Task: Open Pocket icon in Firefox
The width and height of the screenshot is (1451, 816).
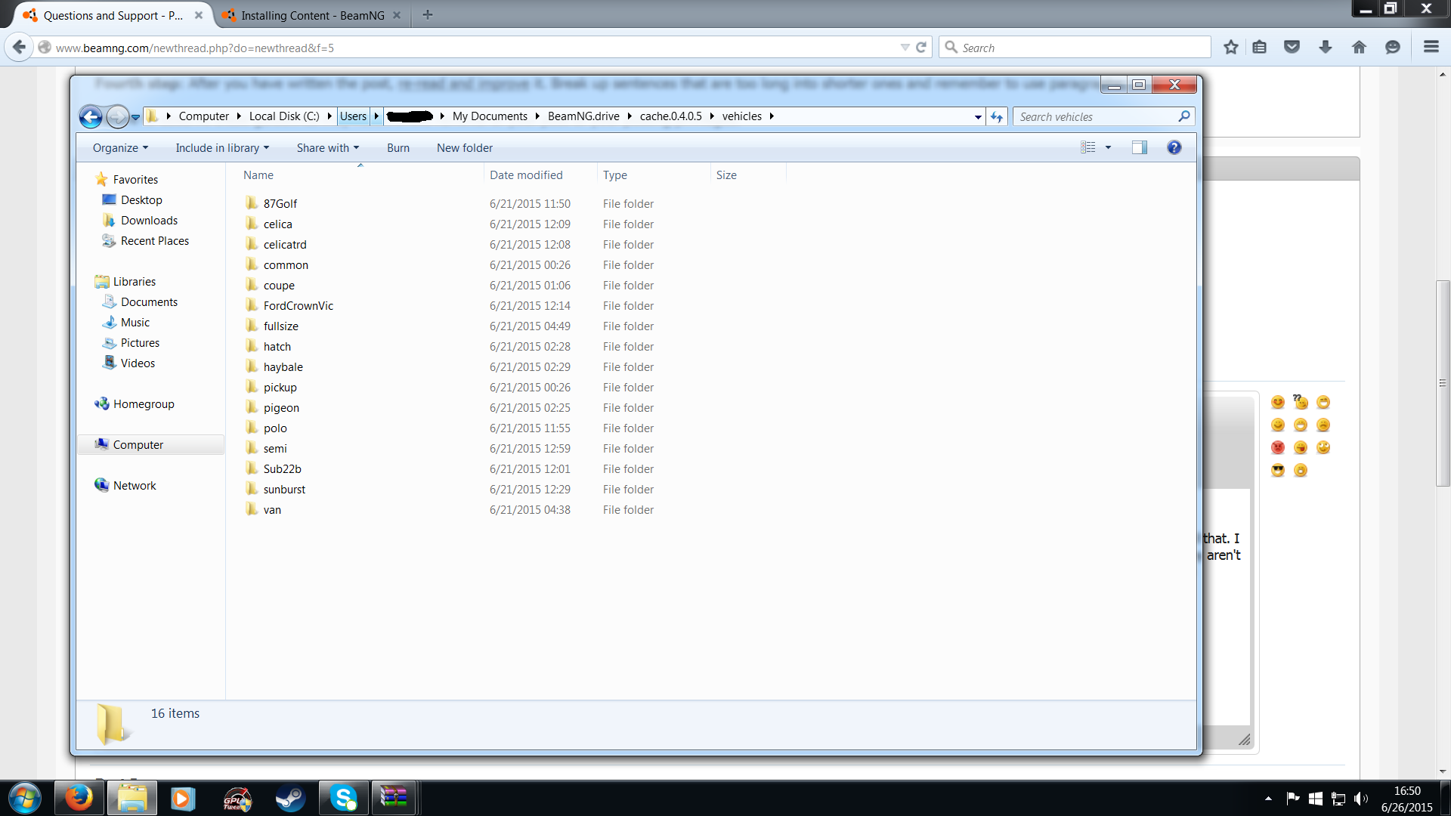Action: coord(1292,47)
